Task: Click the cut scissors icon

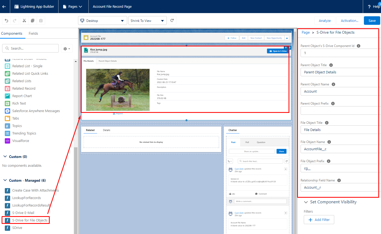Action: pyautogui.click(x=24, y=21)
